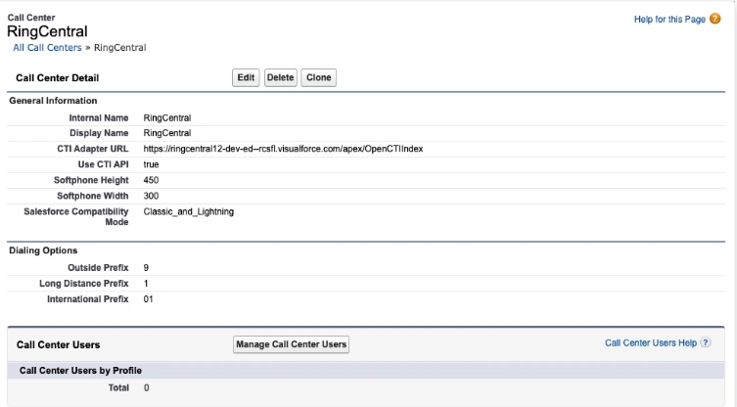Click the Classic_and_Lightning compatibility mode value
Viewport: 737px width, 407px height.
[x=188, y=211]
